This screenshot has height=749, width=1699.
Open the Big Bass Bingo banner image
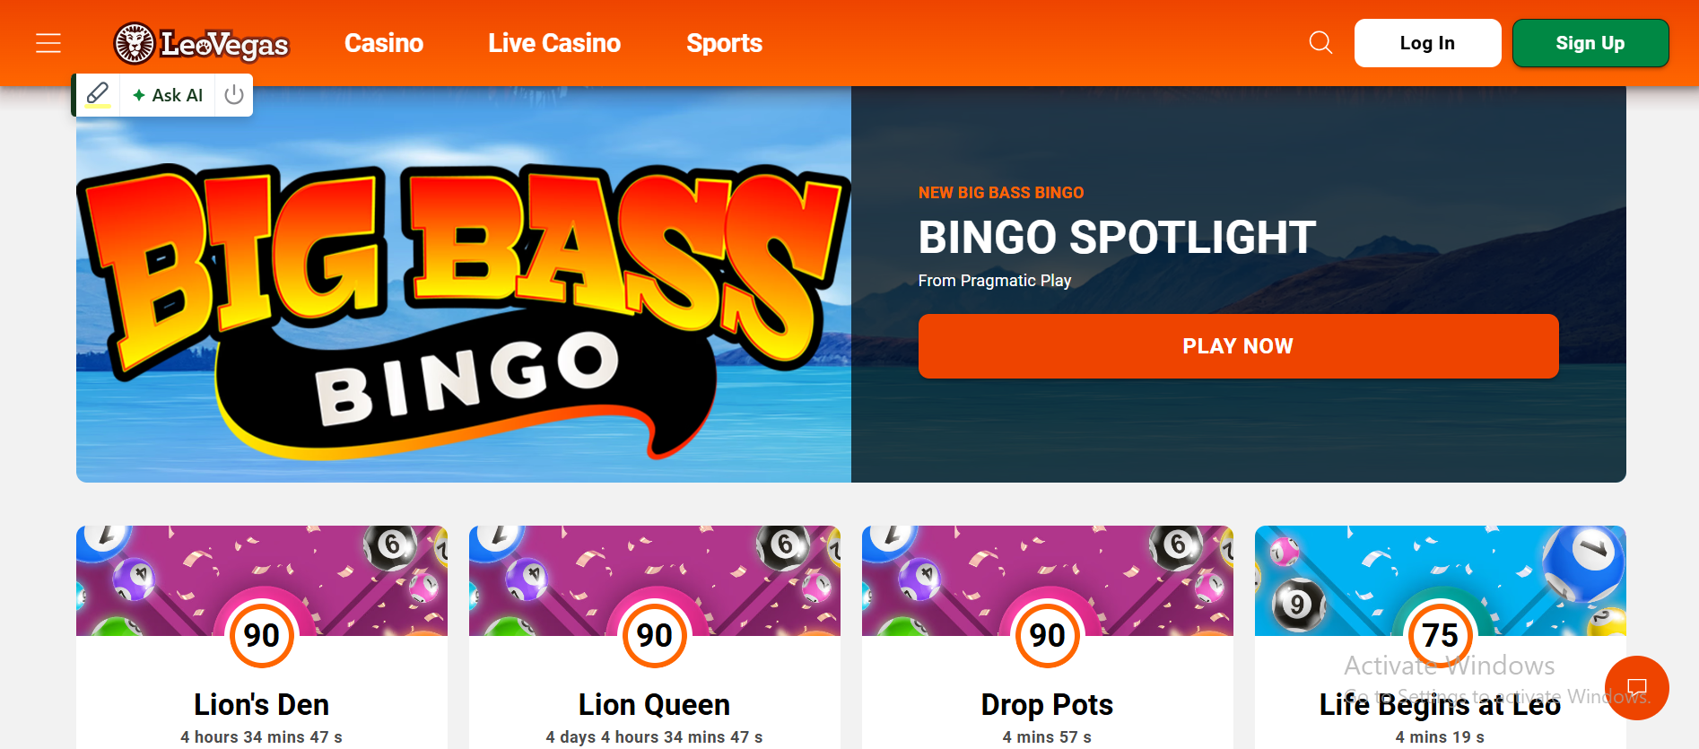pyautogui.click(x=464, y=284)
